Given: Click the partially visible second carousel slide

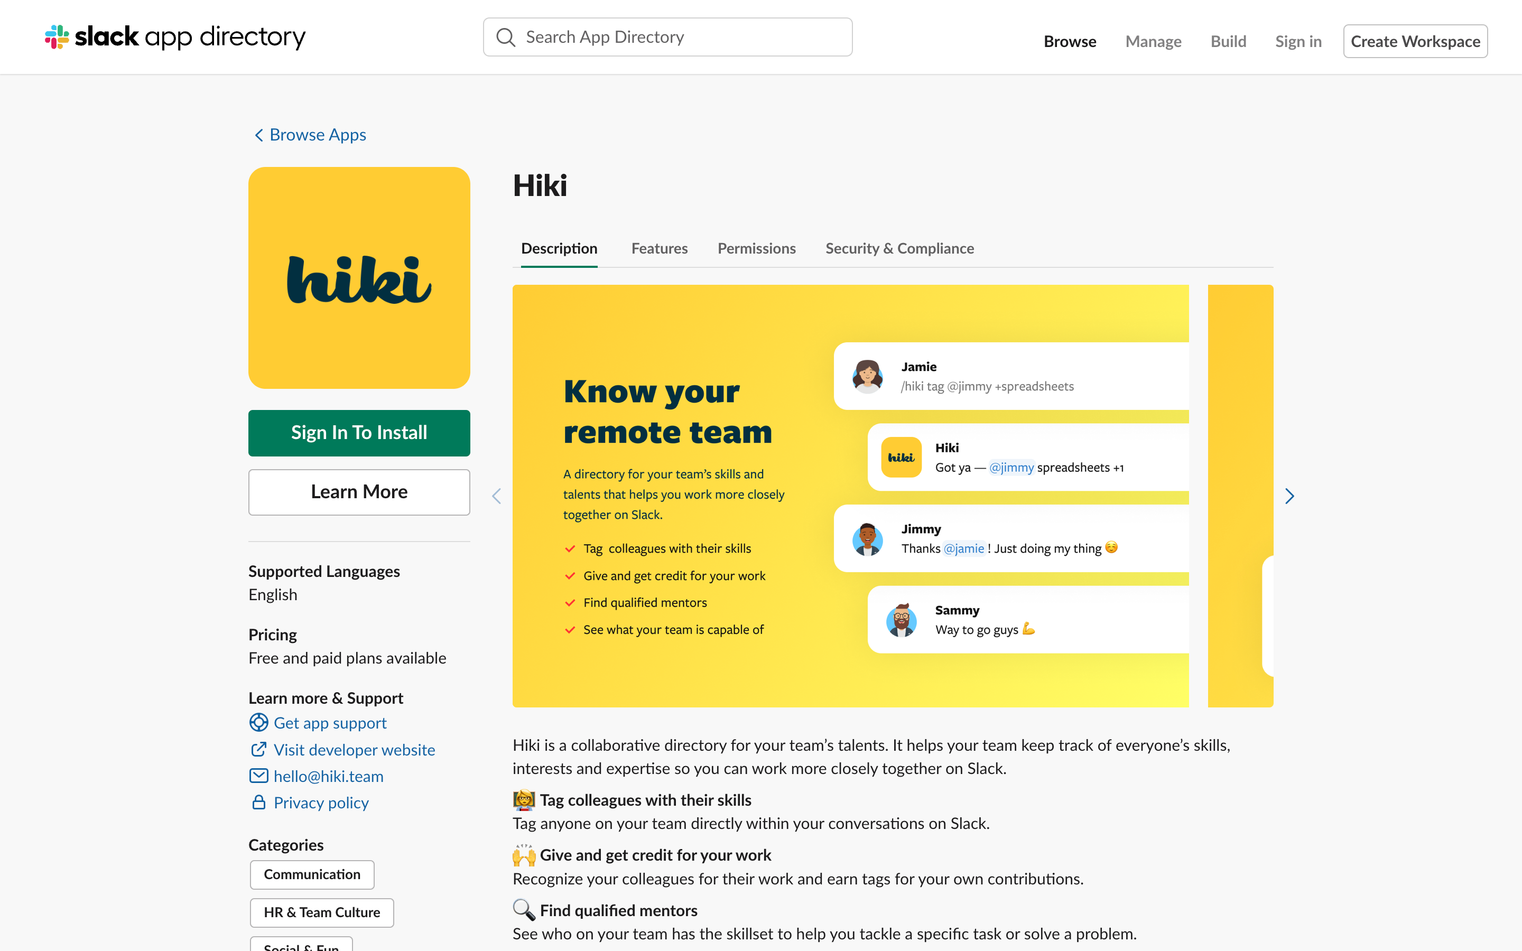Looking at the screenshot, I should 1240,496.
